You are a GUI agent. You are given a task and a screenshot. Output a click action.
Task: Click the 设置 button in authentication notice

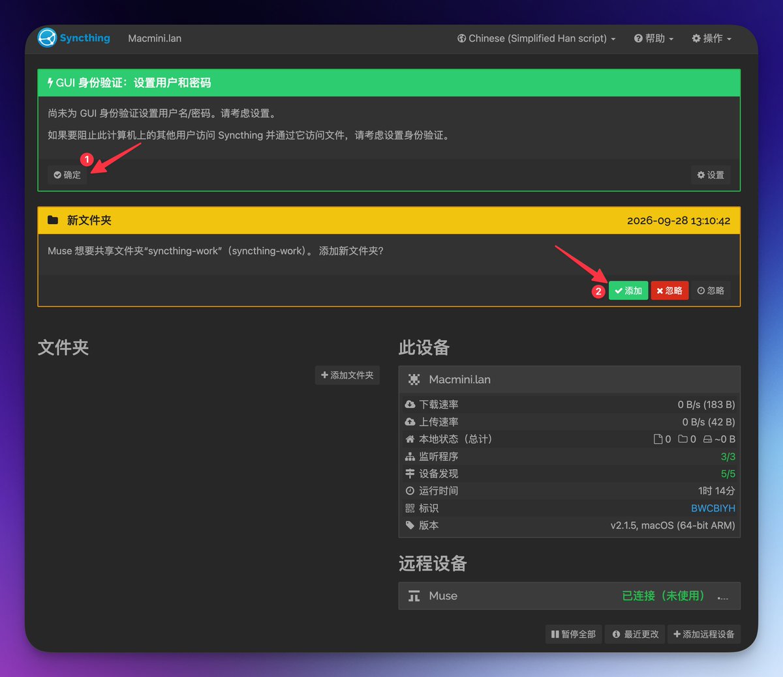(x=711, y=175)
